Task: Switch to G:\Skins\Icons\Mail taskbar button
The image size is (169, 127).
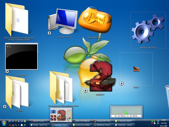Action: [82, 125]
